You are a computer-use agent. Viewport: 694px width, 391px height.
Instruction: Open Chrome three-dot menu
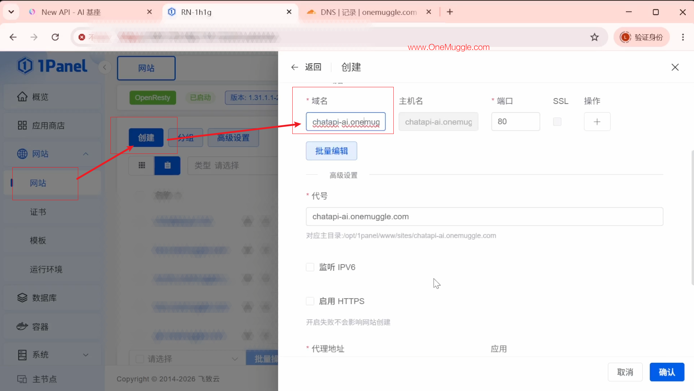683,37
